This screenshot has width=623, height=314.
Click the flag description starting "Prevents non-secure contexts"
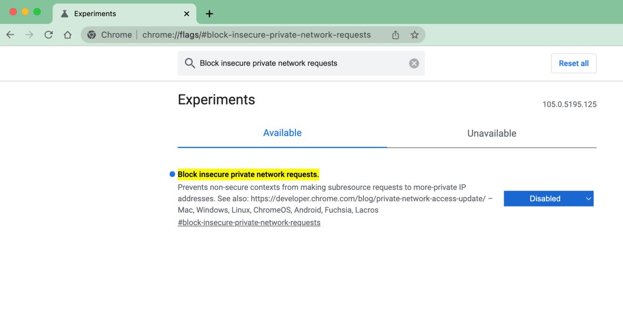[x=335, y=199]
